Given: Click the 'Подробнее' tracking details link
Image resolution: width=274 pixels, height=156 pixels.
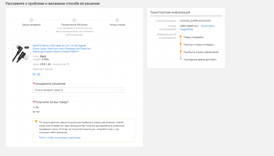Looking at the screenshot, I should point(186,29).
